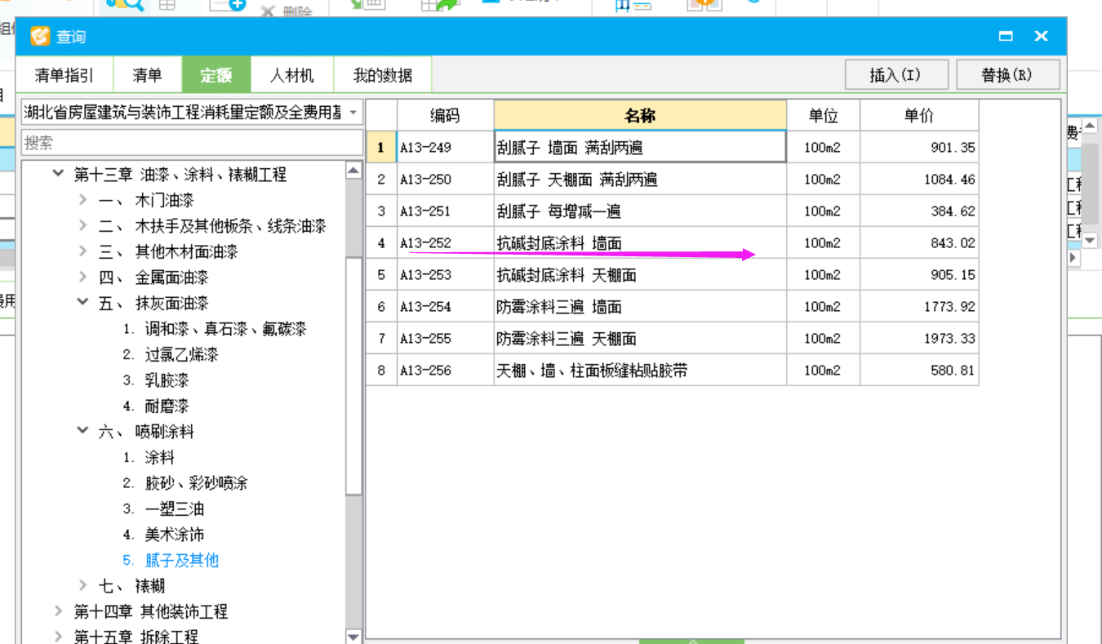Switch to the 清单 tab
The height and width of the screenshot is (644, 1102).
(147, 76)
